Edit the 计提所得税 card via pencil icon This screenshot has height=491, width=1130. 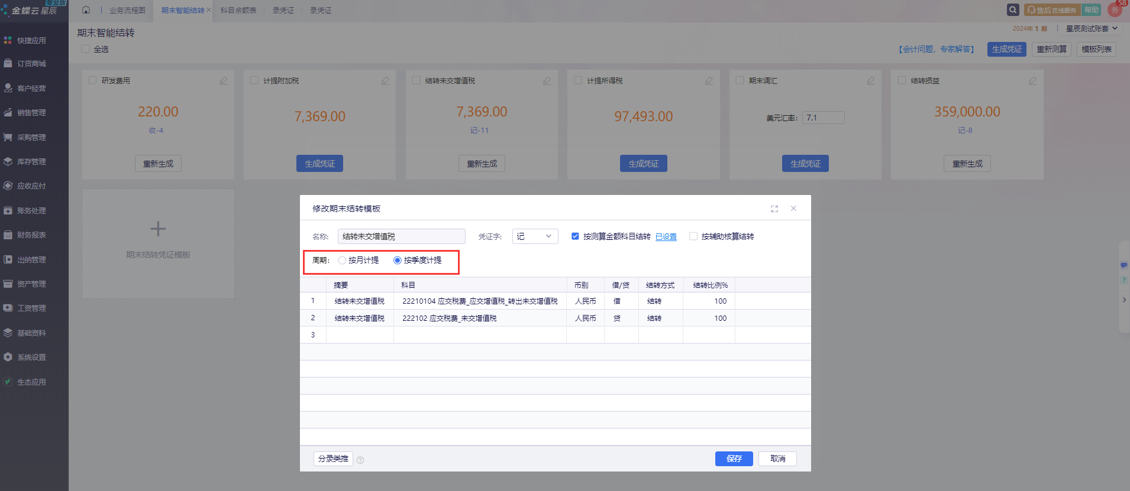click(709, 81)
